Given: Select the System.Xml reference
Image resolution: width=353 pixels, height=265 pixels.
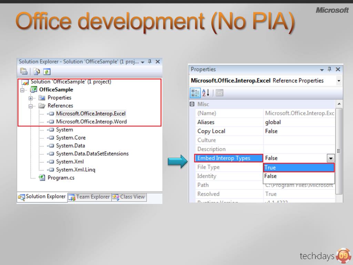Looking at the screenshot, I should [70, 161].
